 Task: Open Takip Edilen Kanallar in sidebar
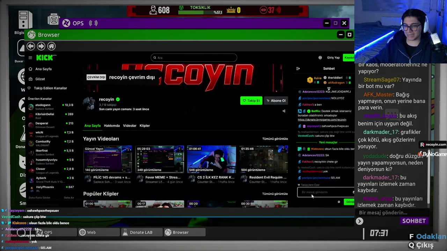pos(51,88)
